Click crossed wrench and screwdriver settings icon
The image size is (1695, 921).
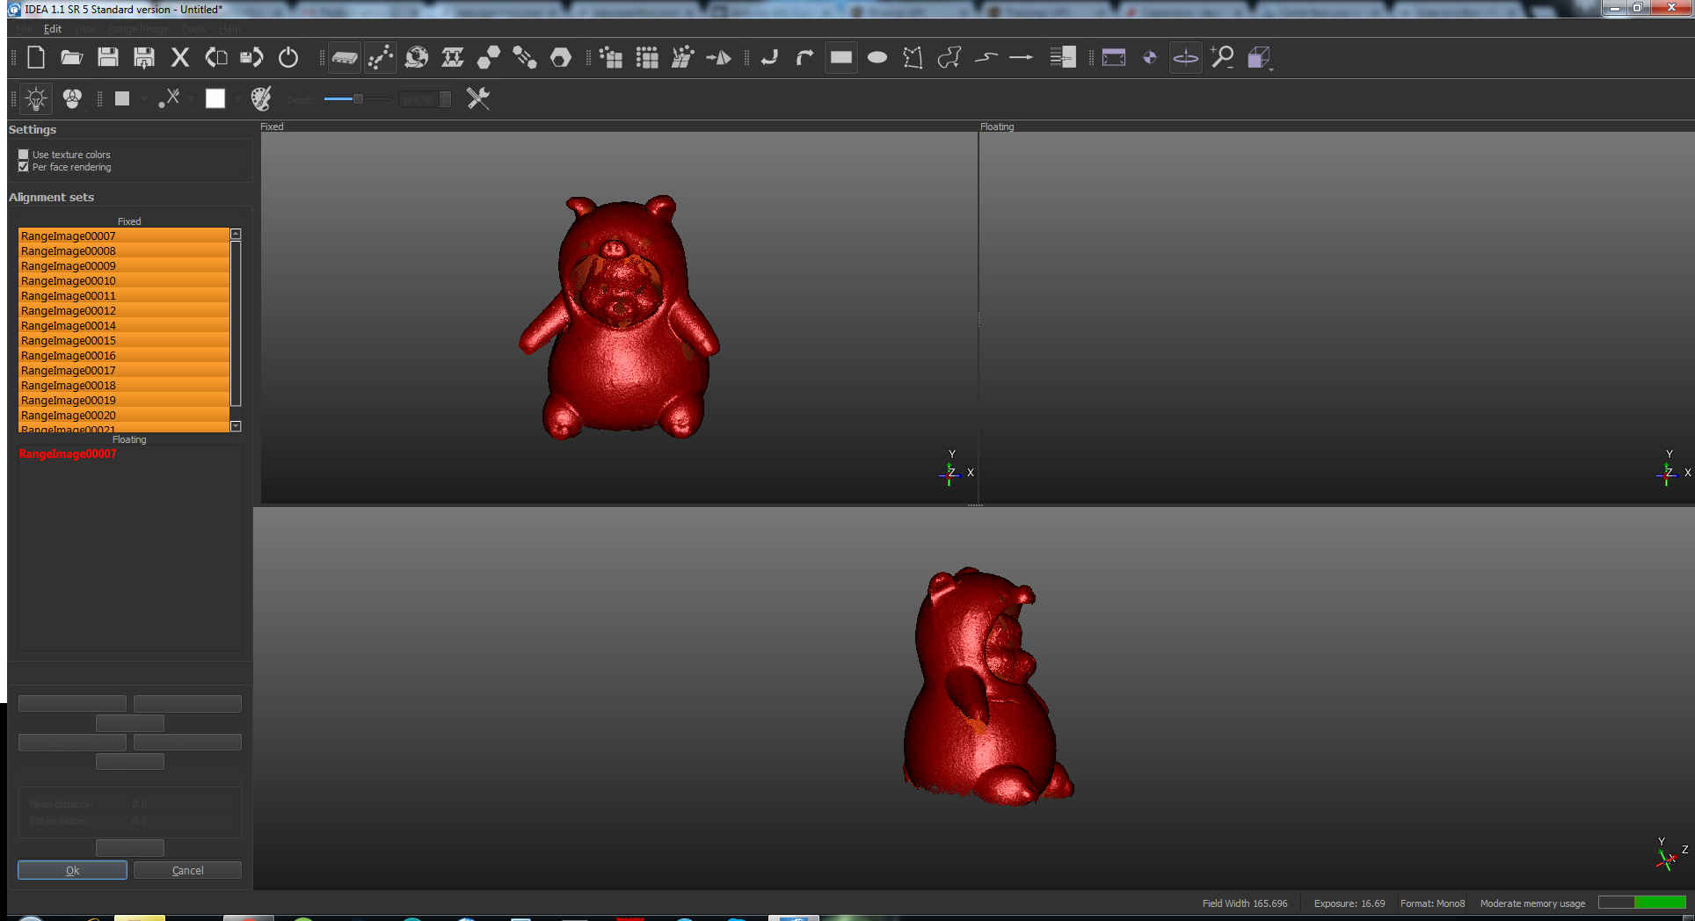coord(478,98)
